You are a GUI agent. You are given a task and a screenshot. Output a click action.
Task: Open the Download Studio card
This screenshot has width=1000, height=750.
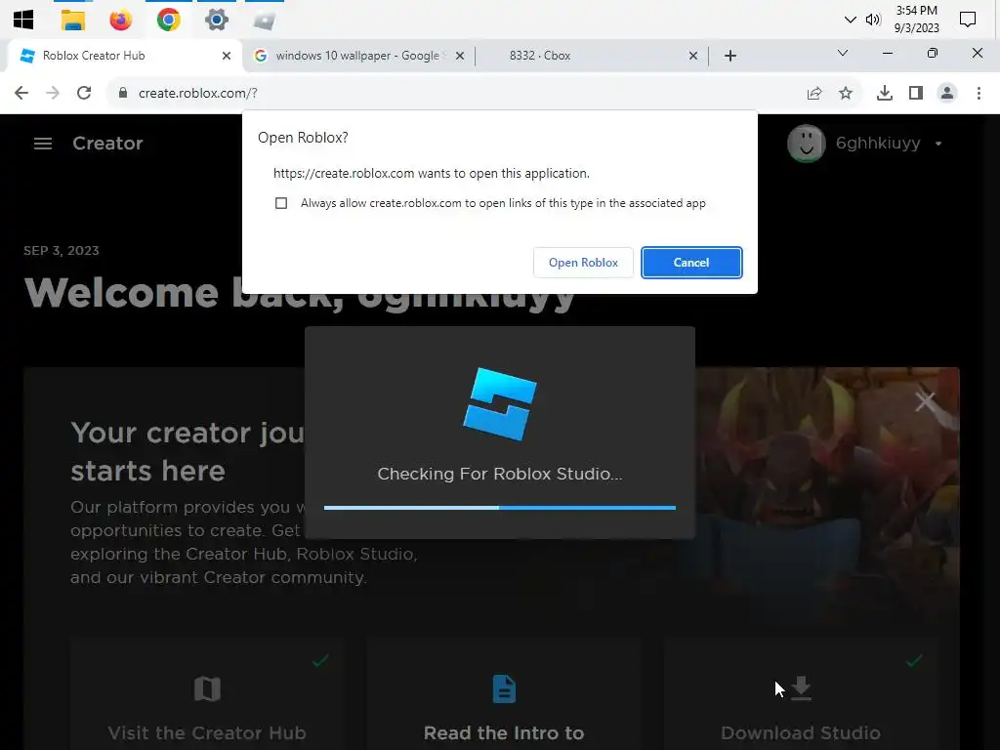tap(801, 694)
